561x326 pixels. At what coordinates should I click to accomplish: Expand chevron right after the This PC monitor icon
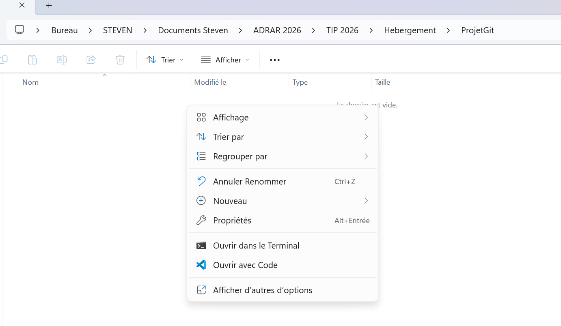38,30
